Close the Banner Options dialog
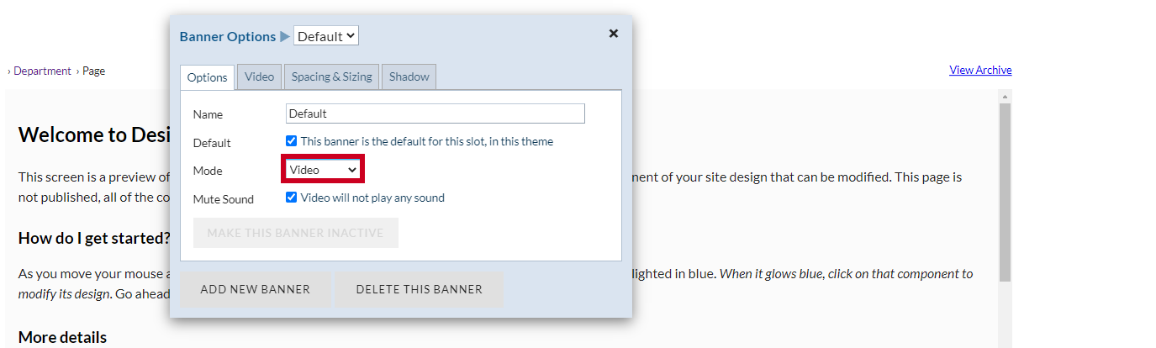Image resolution: width=1156 pixels, height=348 pixels. [x=614, y=34]
